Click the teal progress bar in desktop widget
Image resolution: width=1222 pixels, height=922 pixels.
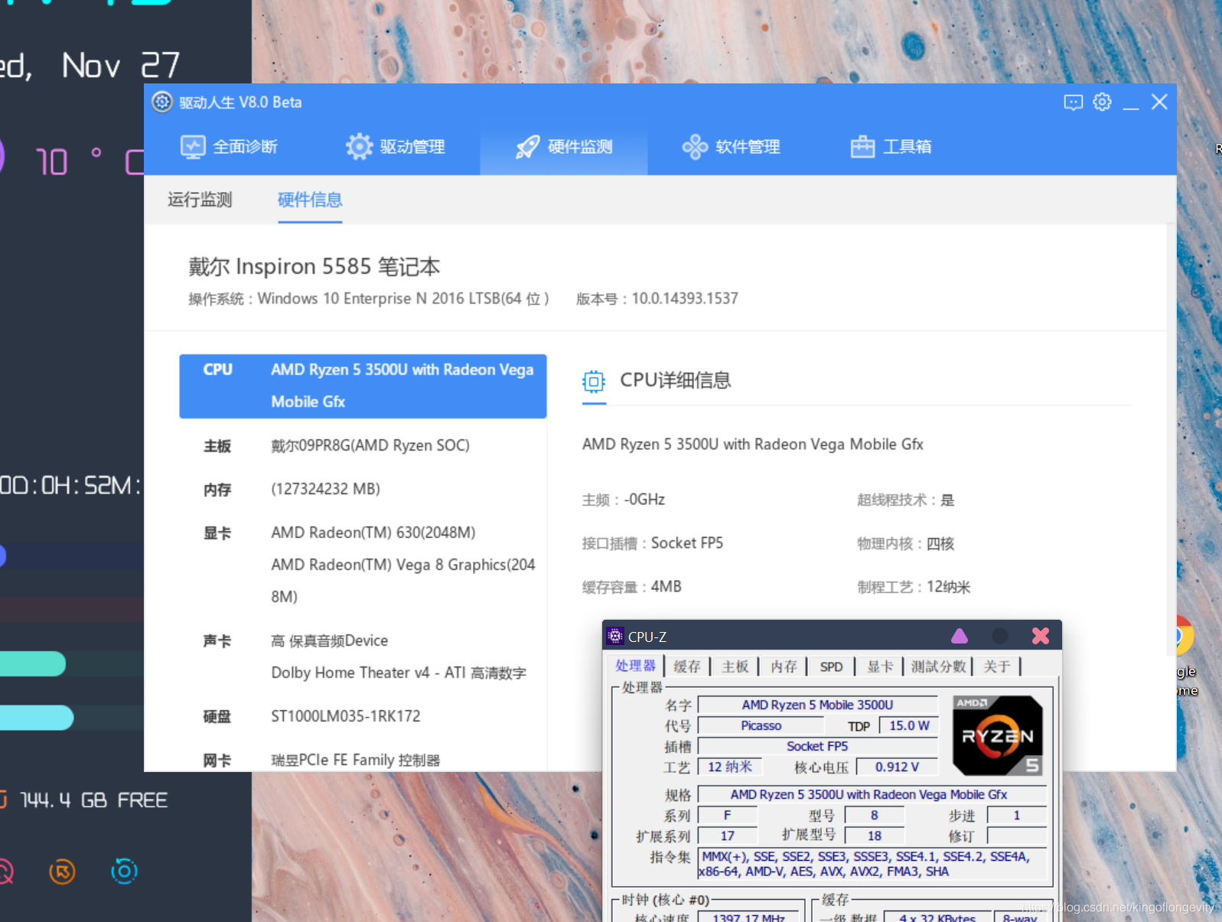click(33, 663)
